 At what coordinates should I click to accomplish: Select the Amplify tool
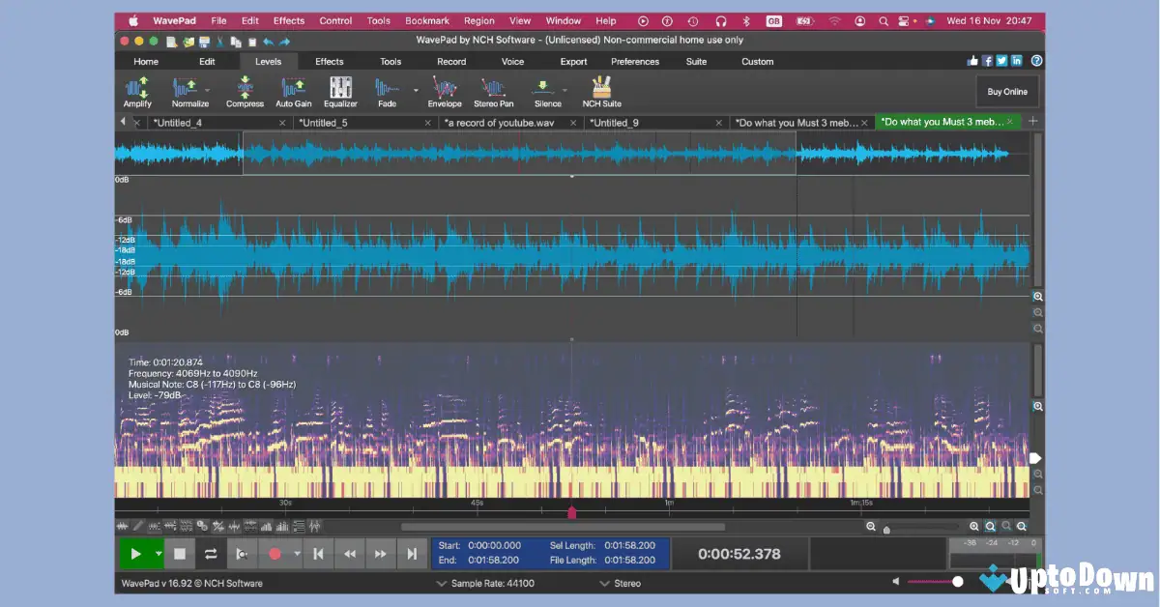[x=136, y=92]
